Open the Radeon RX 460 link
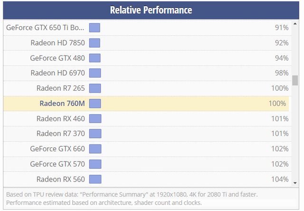The height and width of the screenshot is (211, 304). (60, 119)
